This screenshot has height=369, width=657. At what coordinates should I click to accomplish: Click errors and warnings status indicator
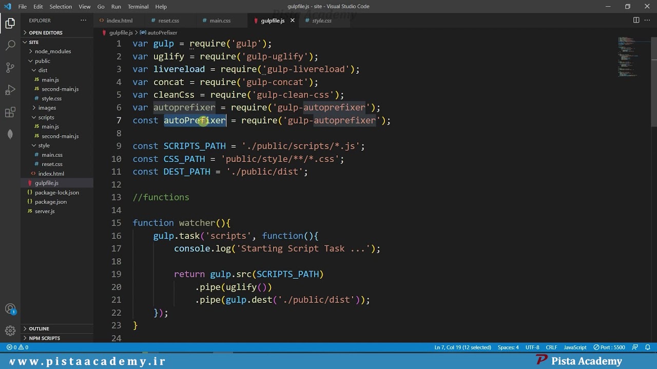[17, 347]
